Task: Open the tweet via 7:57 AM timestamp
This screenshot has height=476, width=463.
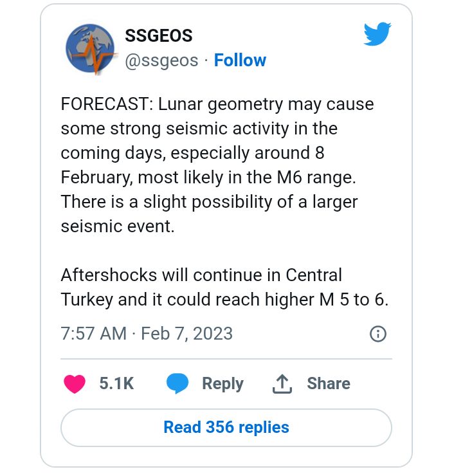Action: click(93, 334)
